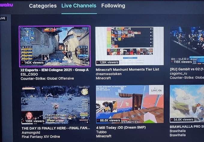Screen dimensions: 204x142
Task: Click Minecraft category under dreamwastaken
Action: 103,78
